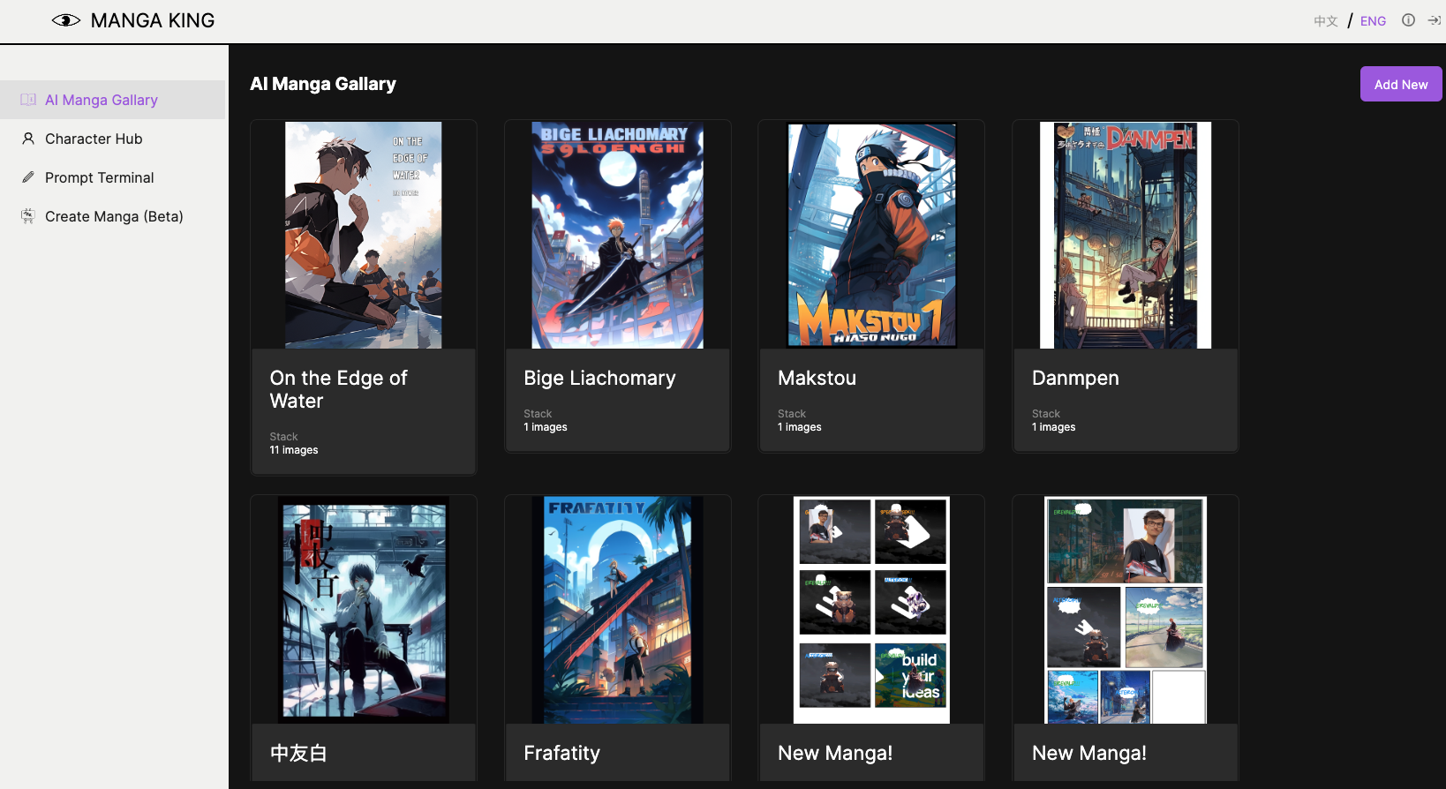Viewport: 1446px width, 789px height.
Task: Click the Bige Liachomary title
Action: tap(599, 378)
